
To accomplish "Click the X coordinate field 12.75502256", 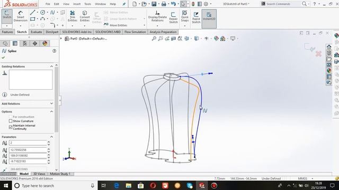I will point(28,150).
